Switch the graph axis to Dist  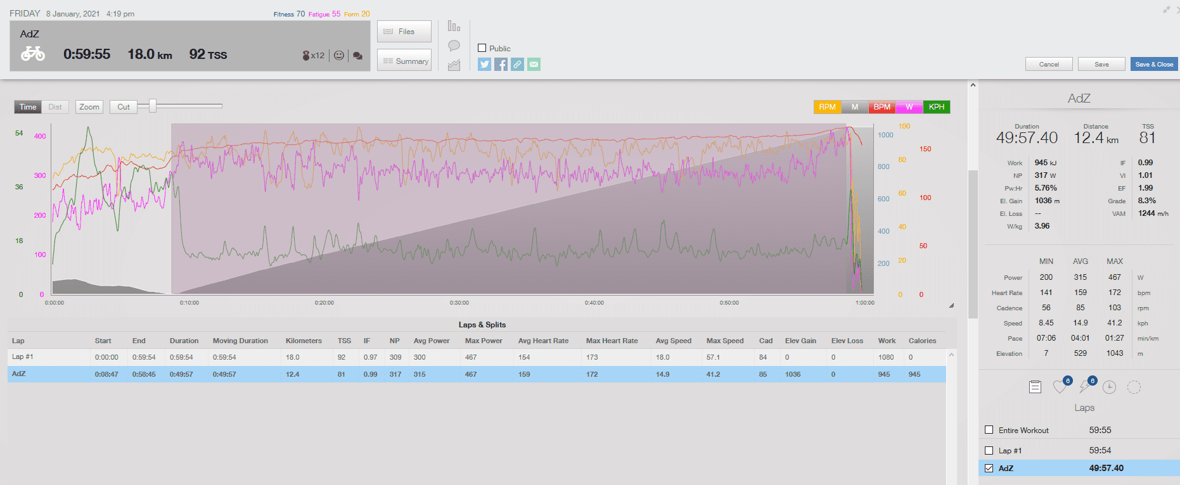click(x=55, y=107)
